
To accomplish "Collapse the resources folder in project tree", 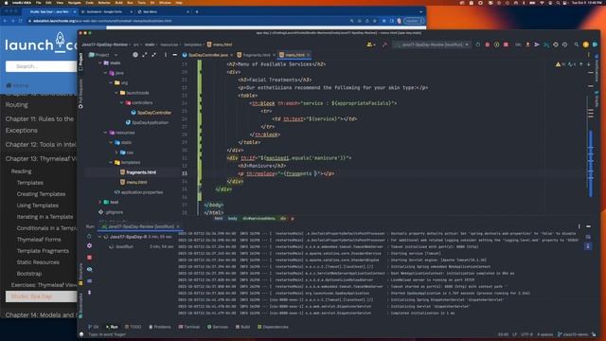I will tap(105, 133).
